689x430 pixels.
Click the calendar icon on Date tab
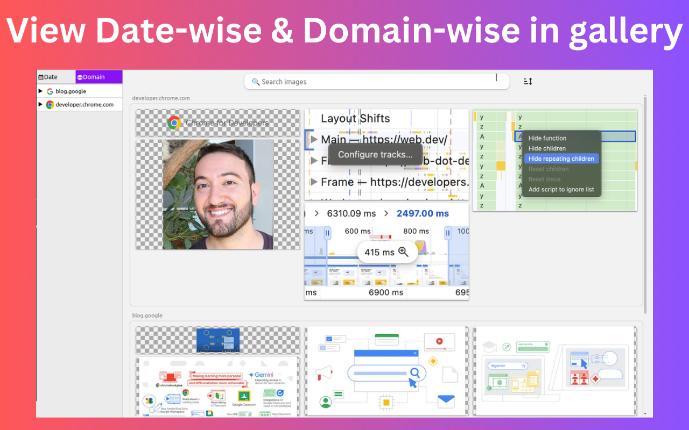pyautogui.click(x=40, y=77)
